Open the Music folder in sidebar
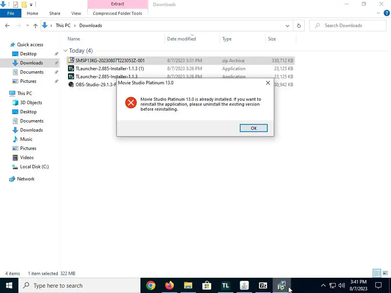The height and width of the screenshot is (293, 391). pyautogui.click(x=26, y=139)
